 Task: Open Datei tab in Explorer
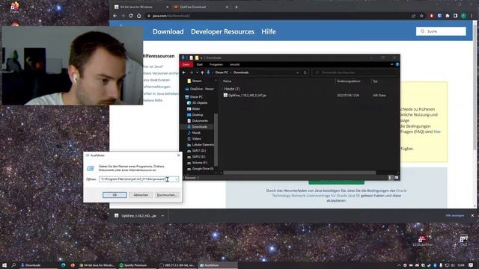coord(186,64)
